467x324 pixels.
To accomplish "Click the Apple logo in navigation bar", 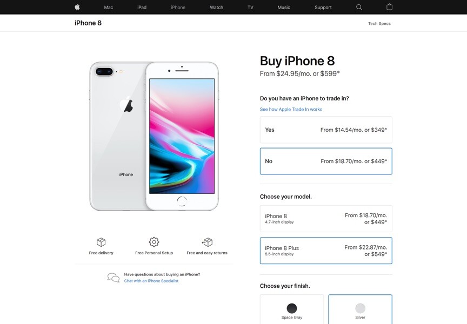I will pos(77,7).
